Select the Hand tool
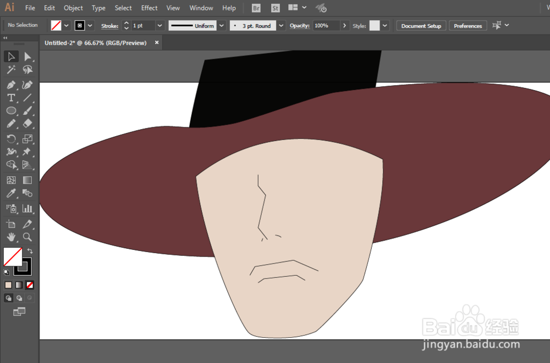The width and height of the screenshot is (550, 363). [x=11, y=237]
